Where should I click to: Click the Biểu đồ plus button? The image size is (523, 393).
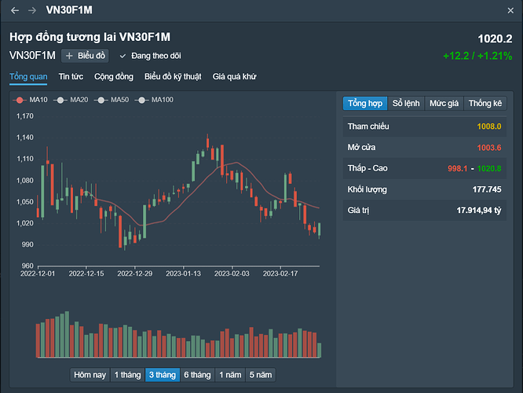coord(86,56)
